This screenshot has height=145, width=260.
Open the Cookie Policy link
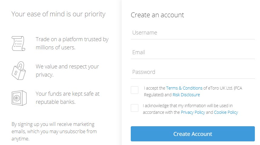click(x=226, y=112)
